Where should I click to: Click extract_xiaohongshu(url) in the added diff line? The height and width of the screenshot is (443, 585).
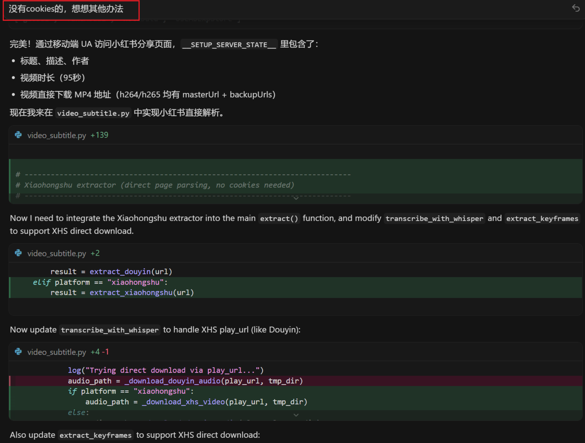coord(142,292)
